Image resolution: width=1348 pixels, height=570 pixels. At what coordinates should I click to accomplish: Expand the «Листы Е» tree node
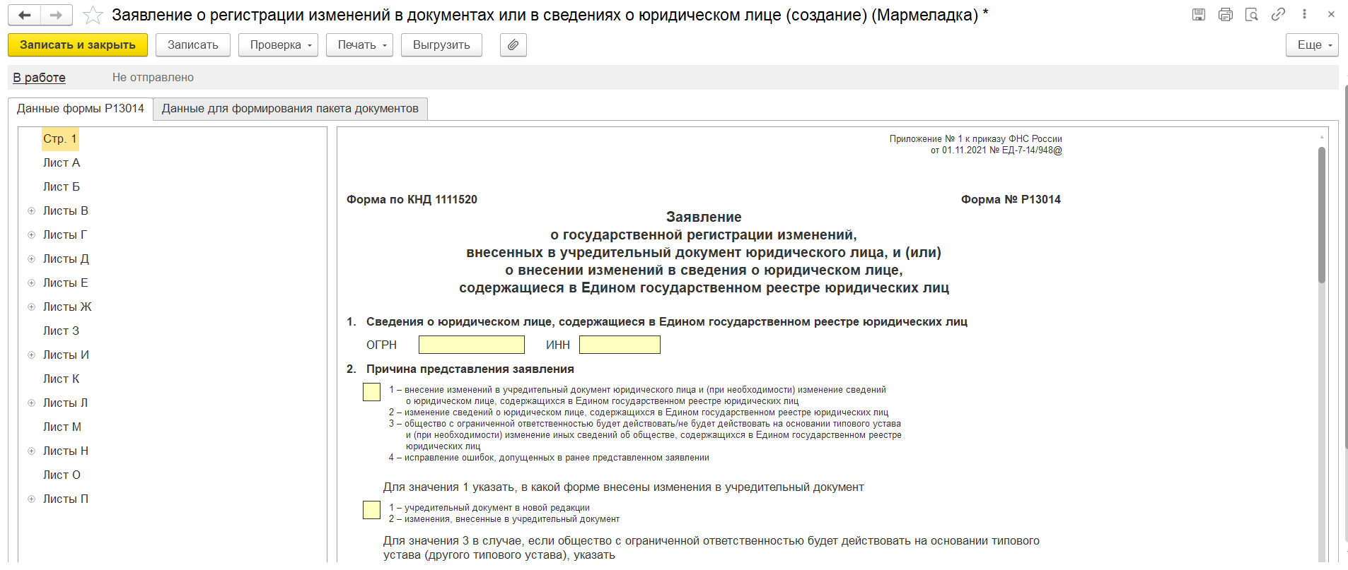pyautogui.click(x=31, y=283)
